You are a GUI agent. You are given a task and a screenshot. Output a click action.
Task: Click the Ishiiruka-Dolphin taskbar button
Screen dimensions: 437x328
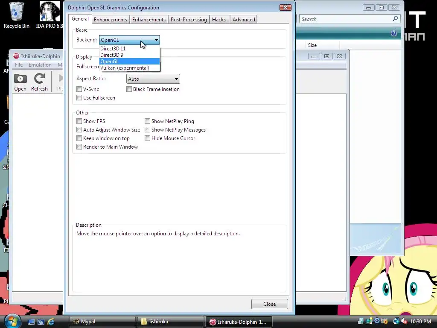click(x=239, y=322)
